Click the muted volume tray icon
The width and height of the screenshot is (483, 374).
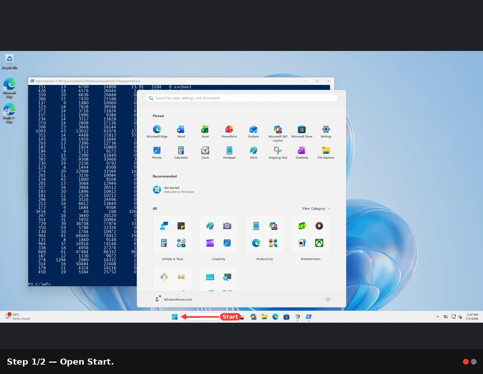pos(460,317)
